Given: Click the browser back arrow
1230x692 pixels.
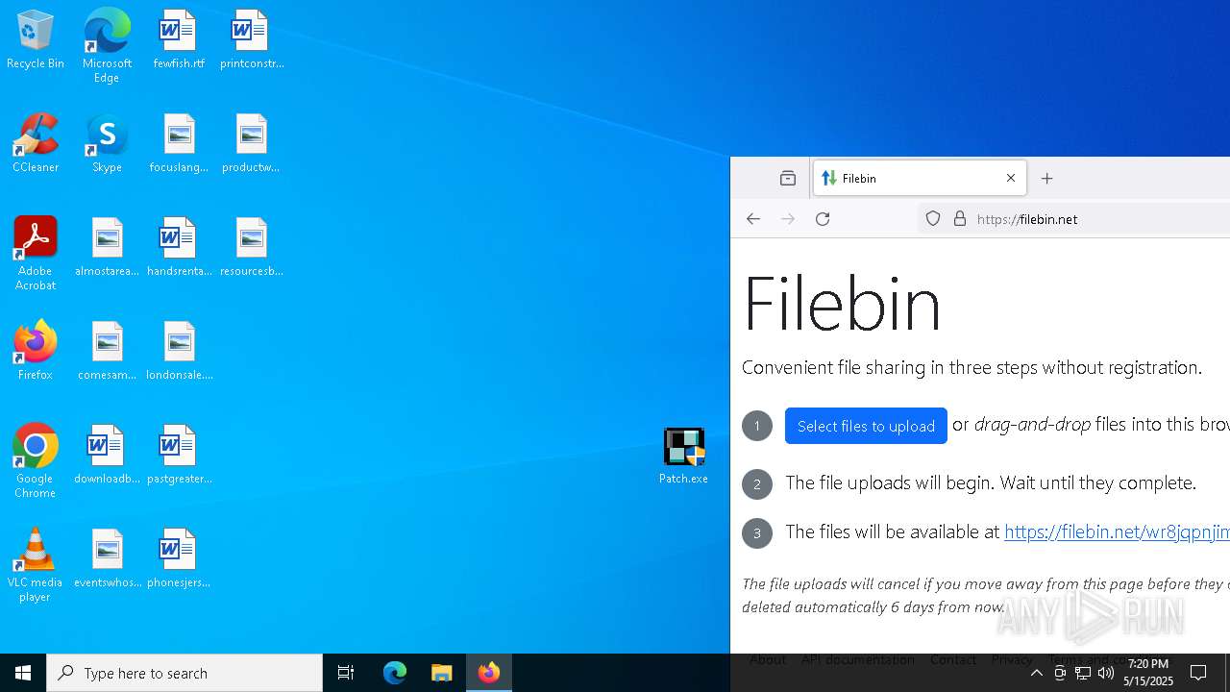Looking at the screenshot, I should pyautogui.click(x=753, y=219).
